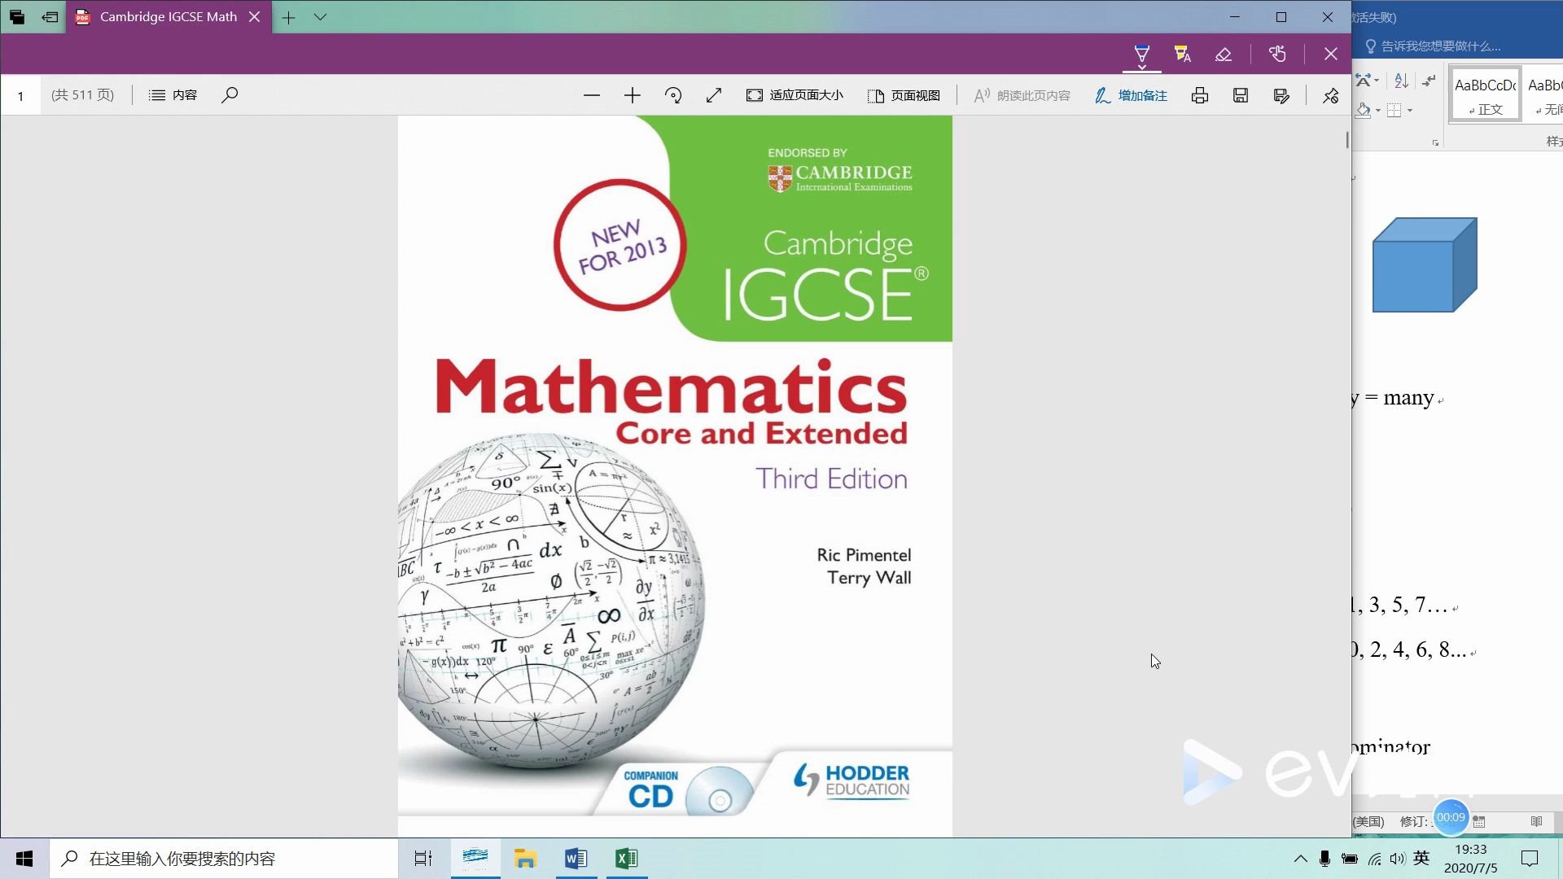Image resolution: width=1563 pixels, height=879 pixels.
Task: Close the annotation toolbar
Action: pyautogui.click(x=1331, y=55)
